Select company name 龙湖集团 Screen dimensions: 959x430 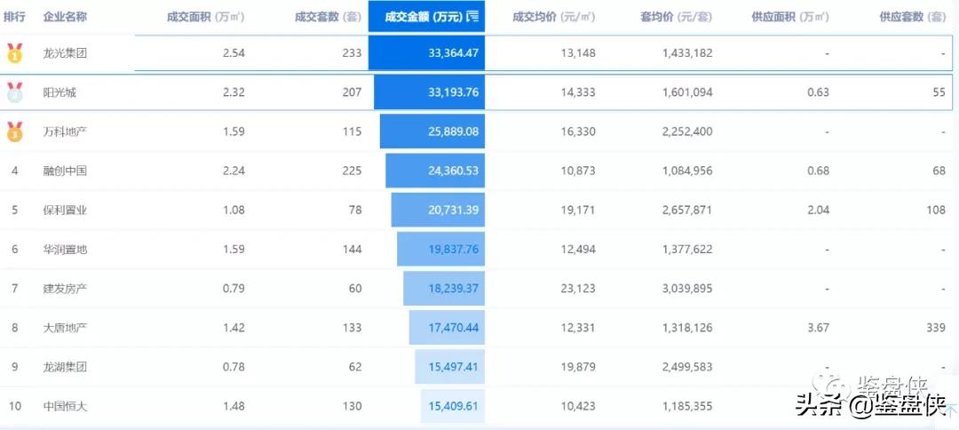coord(65,367)
